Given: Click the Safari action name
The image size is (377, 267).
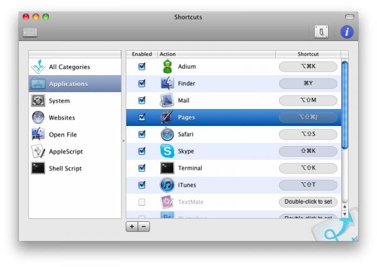Looking at the screenshot, I should coord(185,134).
